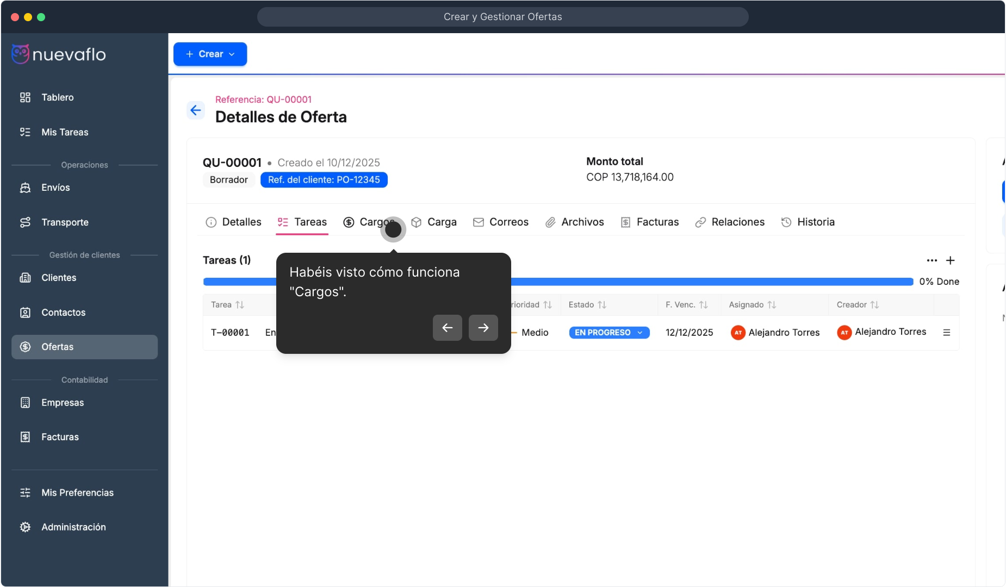The width and height of the screenshot is (1006, 587).
Task: Sort table by Asignado column
Action: click(x=771, y=305)
